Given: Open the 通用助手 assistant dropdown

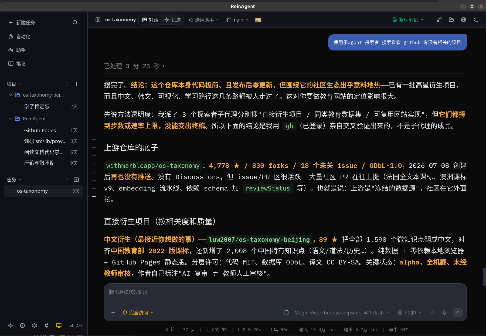Looking at the screenshot, I should (204, 20).
